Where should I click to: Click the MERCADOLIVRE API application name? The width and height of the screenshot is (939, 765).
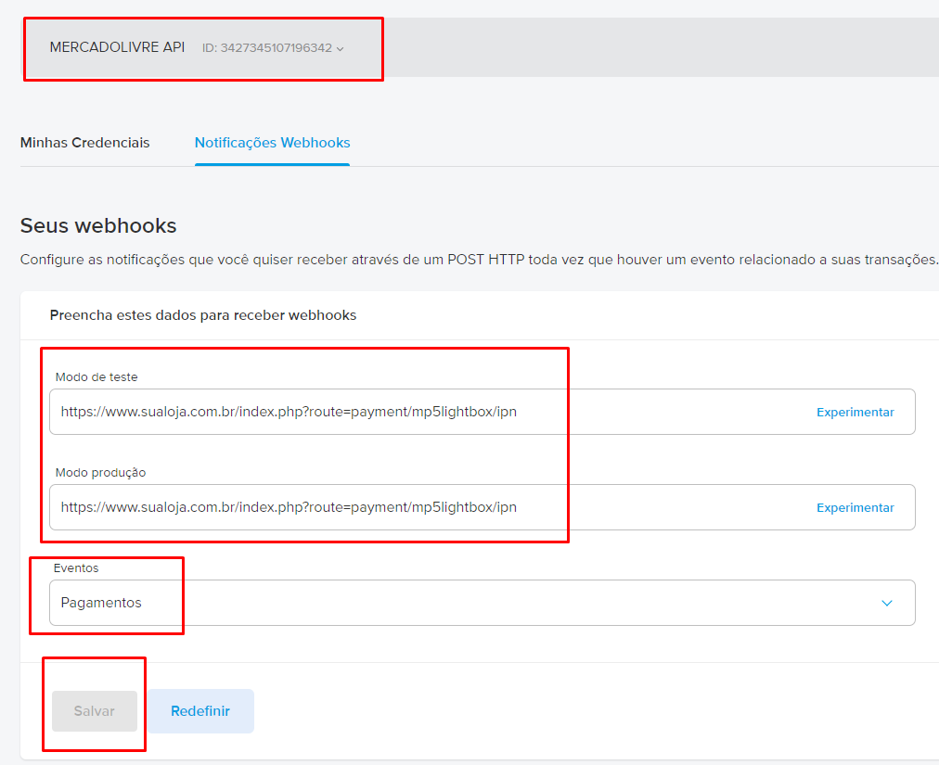117,47
